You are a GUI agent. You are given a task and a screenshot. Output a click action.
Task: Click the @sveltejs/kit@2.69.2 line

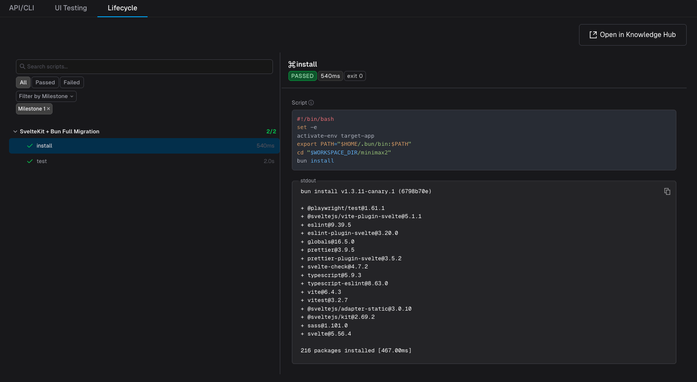click(338, 317)
